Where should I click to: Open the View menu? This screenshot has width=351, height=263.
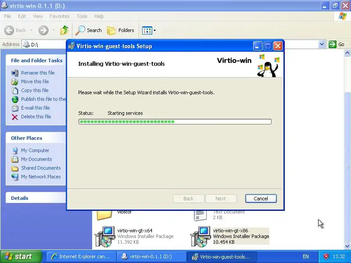pyautogui.click(x=38, y=16)
